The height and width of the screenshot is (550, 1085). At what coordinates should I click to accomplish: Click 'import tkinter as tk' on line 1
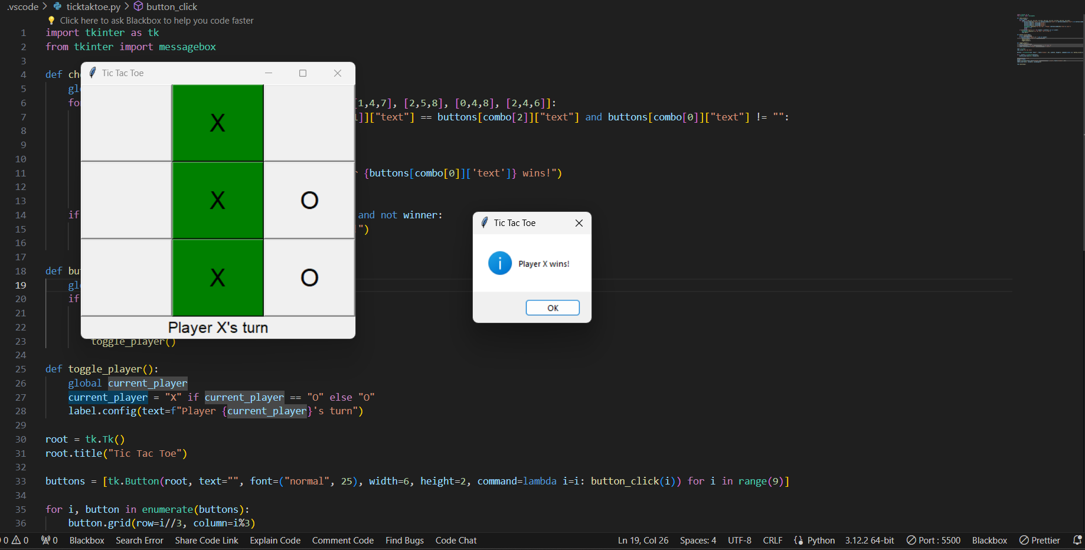[102, 32]
